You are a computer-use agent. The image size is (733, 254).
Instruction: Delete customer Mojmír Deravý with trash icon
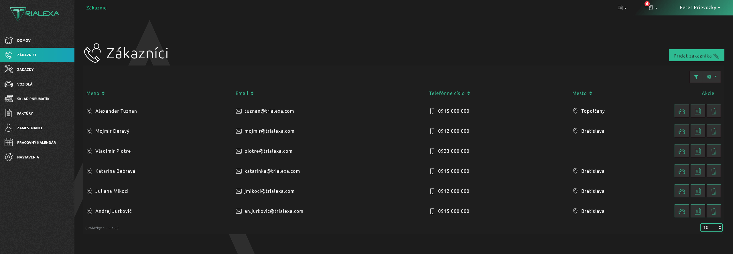click(714, 131)
